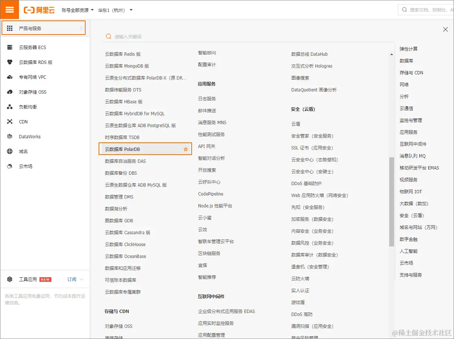Screen dimensions: 454x339
Task: Open the region dropdown 华东1（杭州）
Action: pos(115,10)
